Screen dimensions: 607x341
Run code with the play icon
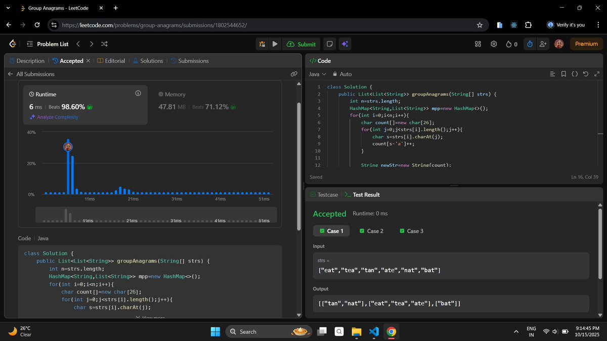[275, 44]
